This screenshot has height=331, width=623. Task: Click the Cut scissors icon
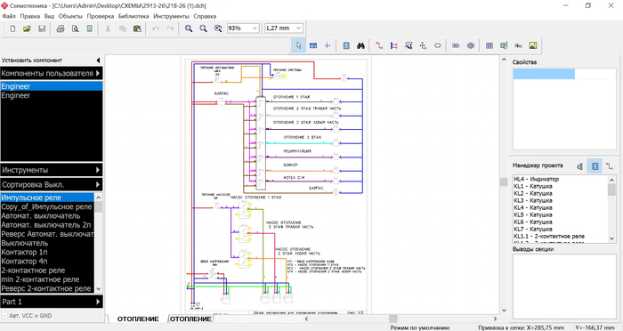[108, 28]
